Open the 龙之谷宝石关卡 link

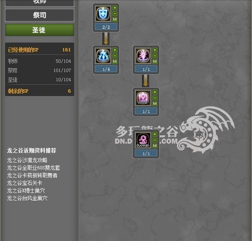click(24, 183)
